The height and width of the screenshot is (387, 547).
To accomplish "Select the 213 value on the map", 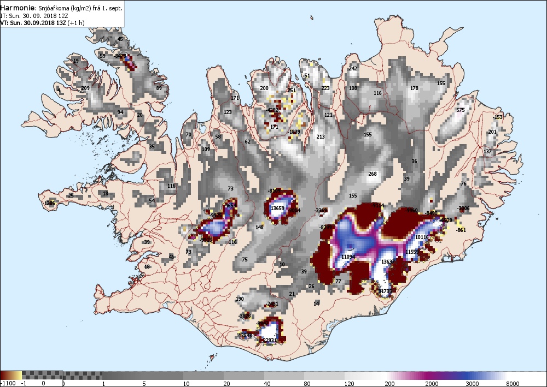I will (321, 137).
